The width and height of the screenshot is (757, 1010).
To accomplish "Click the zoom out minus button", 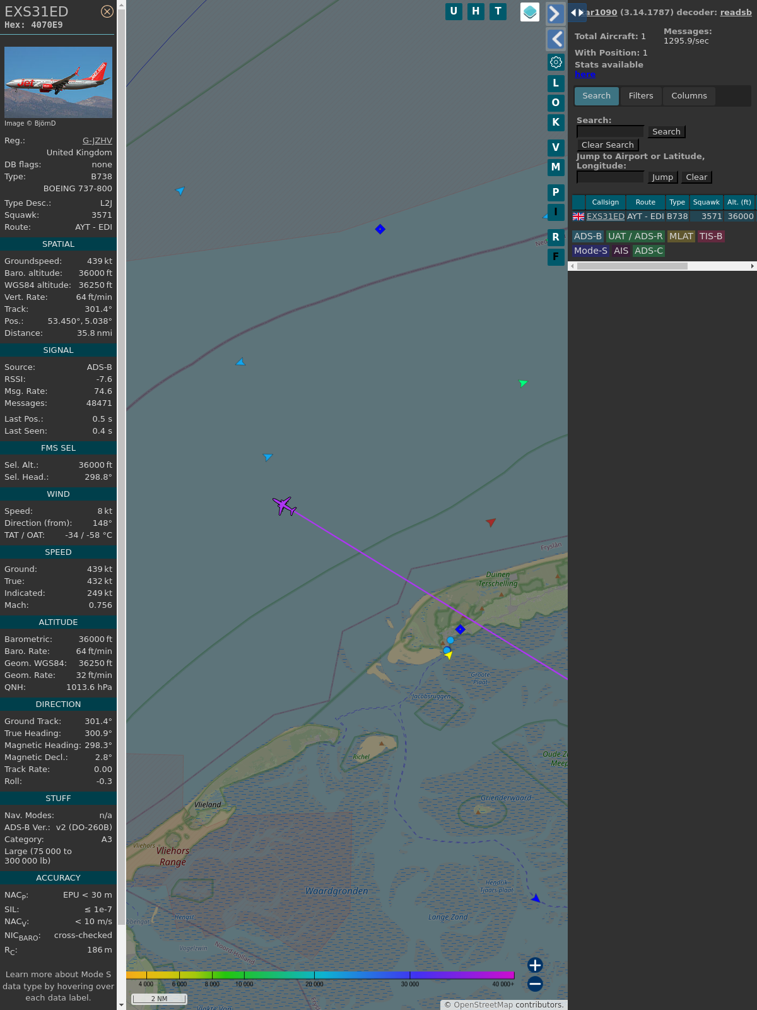I will point(535,983).
